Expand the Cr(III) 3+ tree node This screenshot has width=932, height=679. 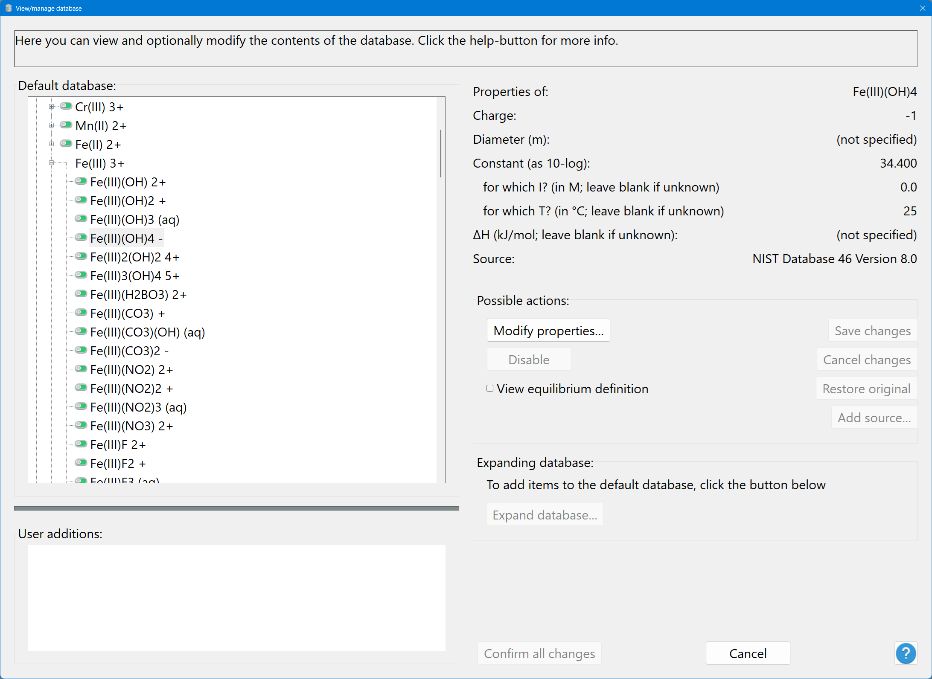51,107
